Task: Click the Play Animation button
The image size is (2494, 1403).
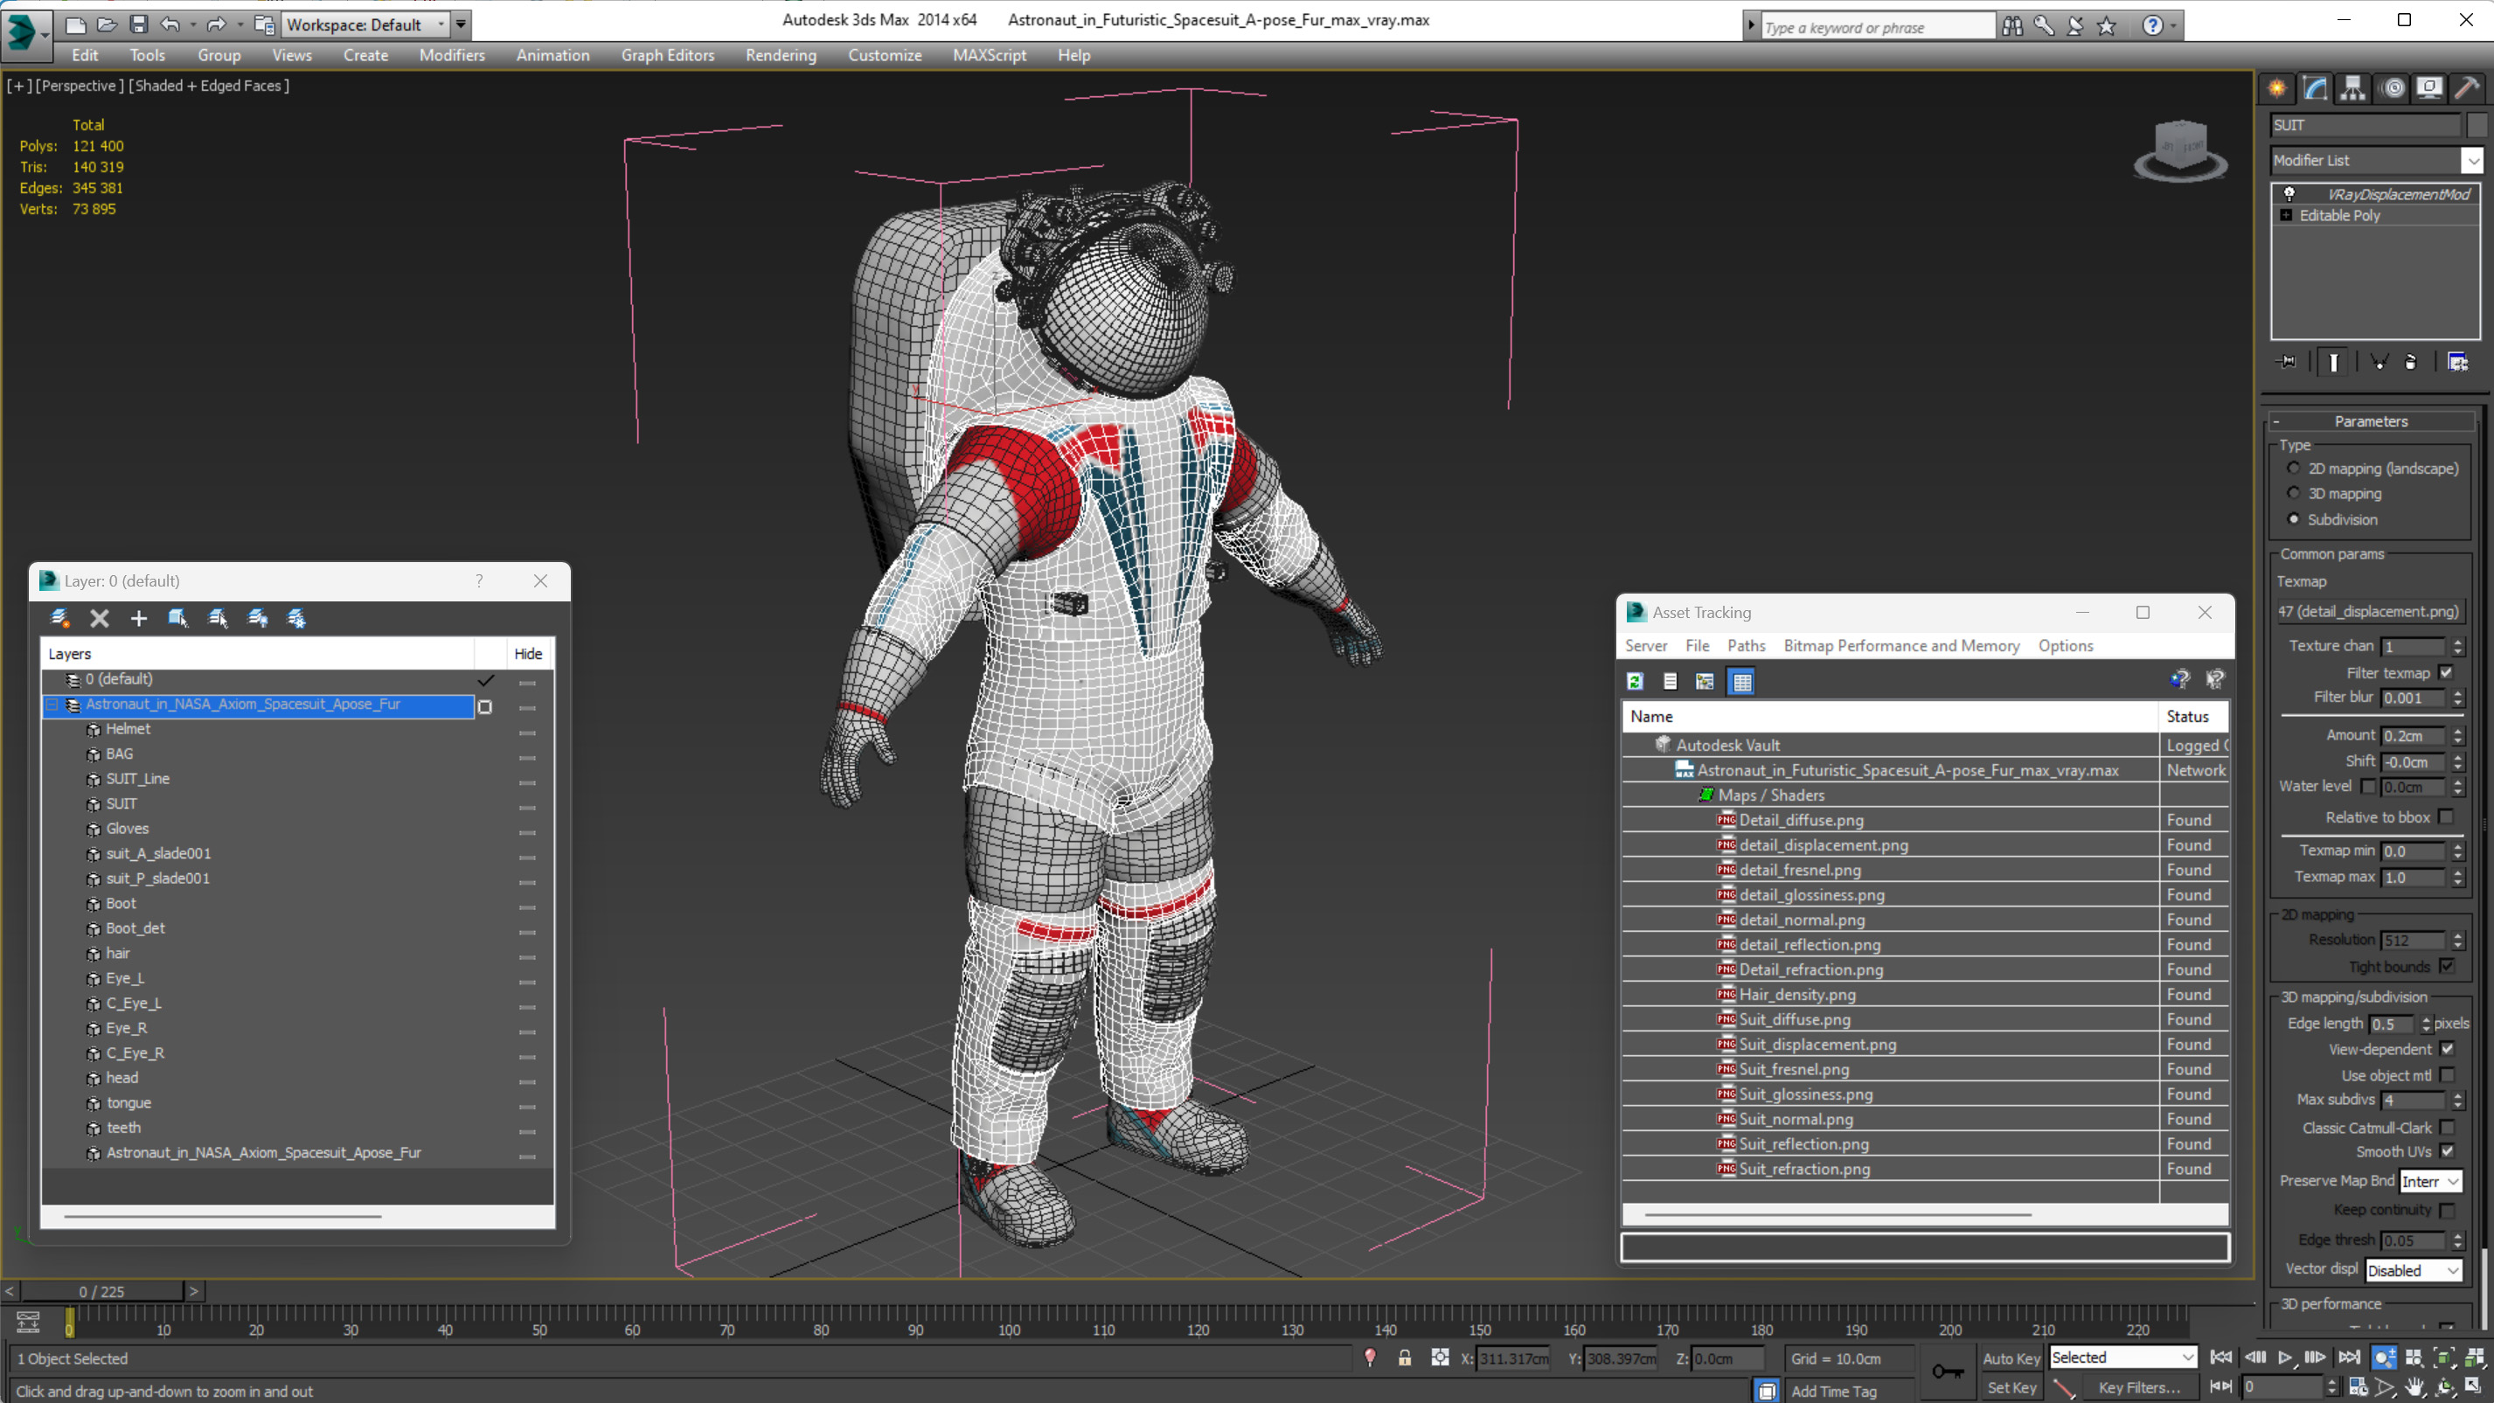Action: 2285,1358
